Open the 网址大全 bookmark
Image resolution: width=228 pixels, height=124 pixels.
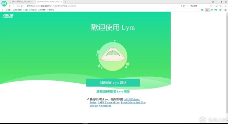(33, 10)
